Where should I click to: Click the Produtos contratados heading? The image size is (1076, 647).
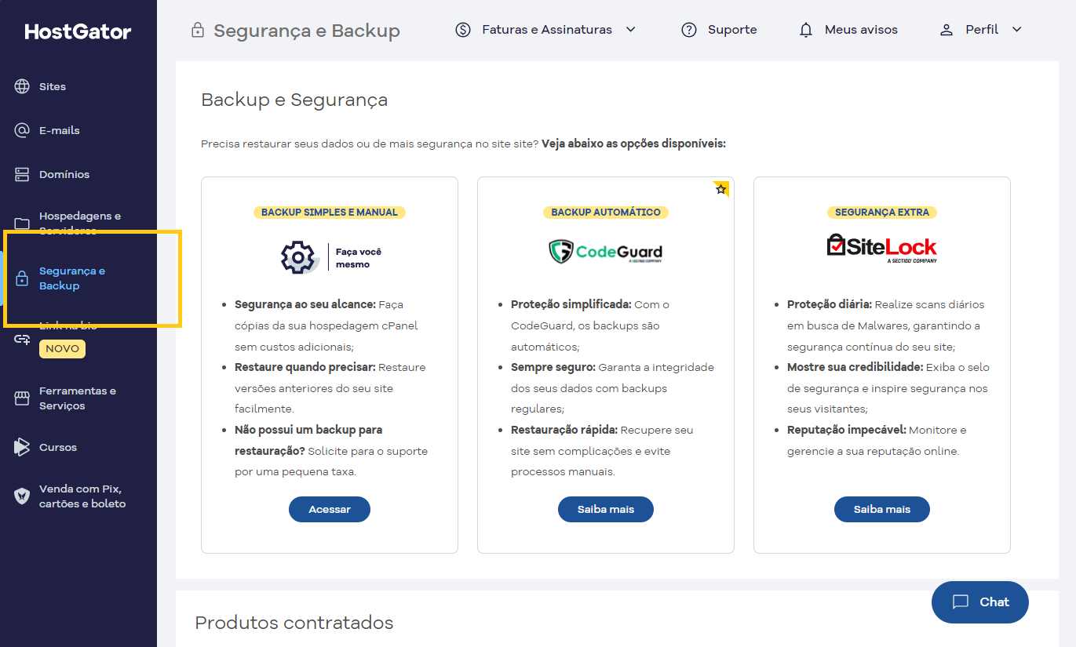pyautogui.click(x=294, y=623)
